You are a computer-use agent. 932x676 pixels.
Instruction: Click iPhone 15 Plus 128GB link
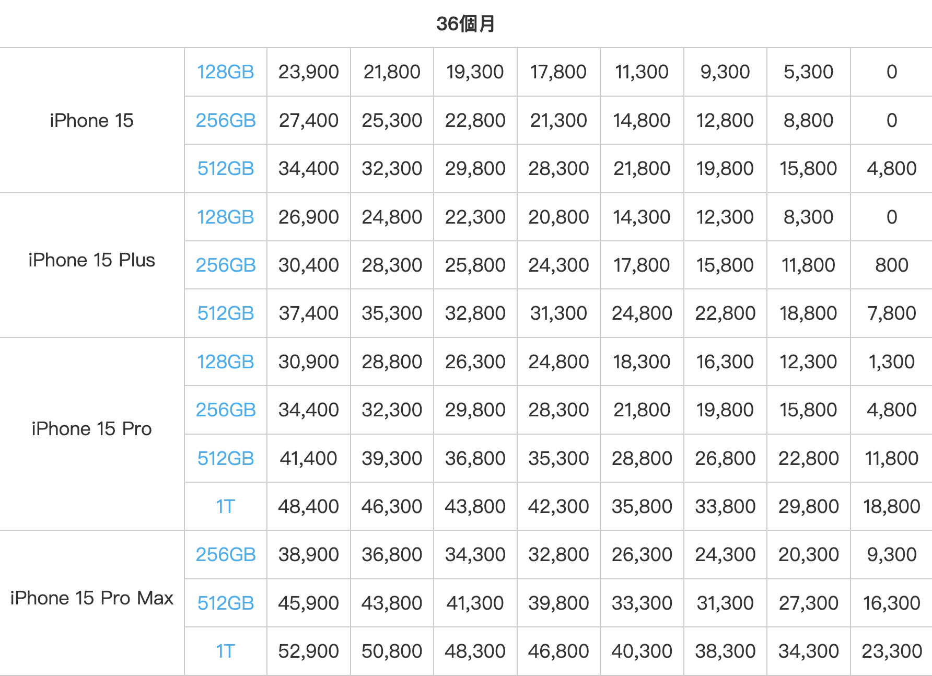pyautogui.click(x=225, y=217)
